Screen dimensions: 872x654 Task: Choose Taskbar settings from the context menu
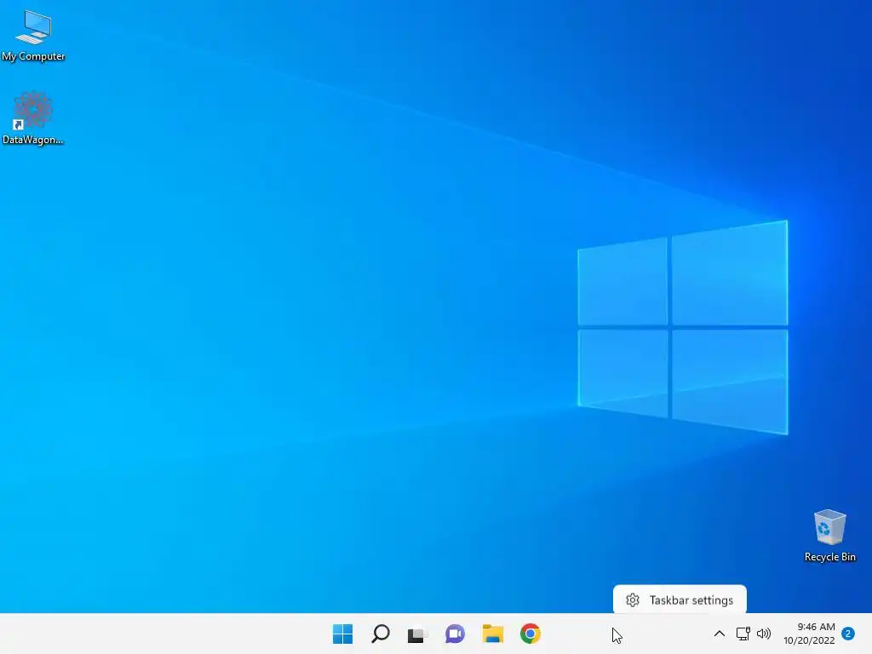click(x=680, y=600)
